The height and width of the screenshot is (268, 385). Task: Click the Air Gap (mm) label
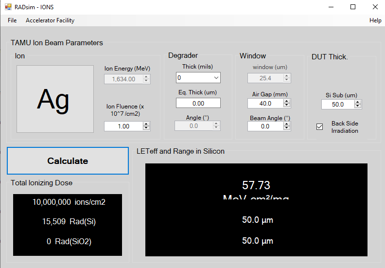270,94
